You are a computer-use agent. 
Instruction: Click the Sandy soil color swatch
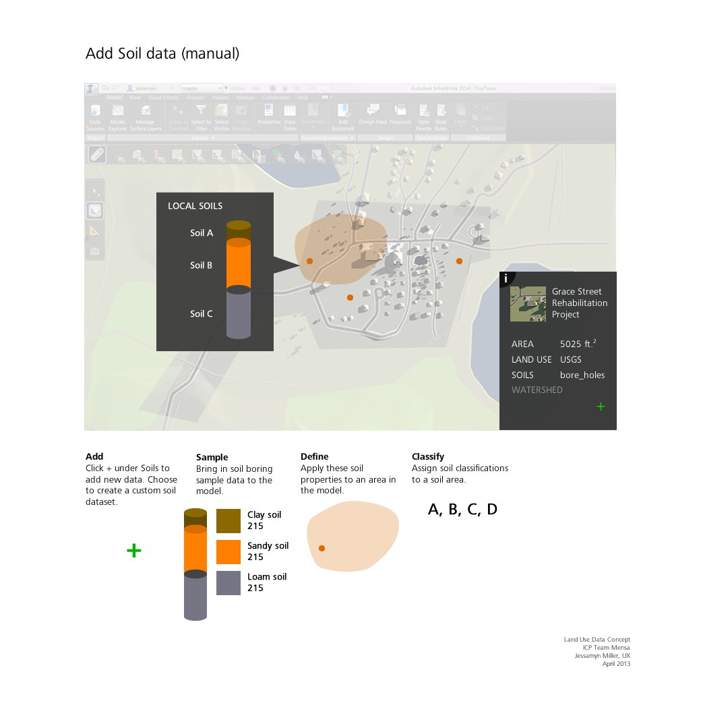(228, 552)
